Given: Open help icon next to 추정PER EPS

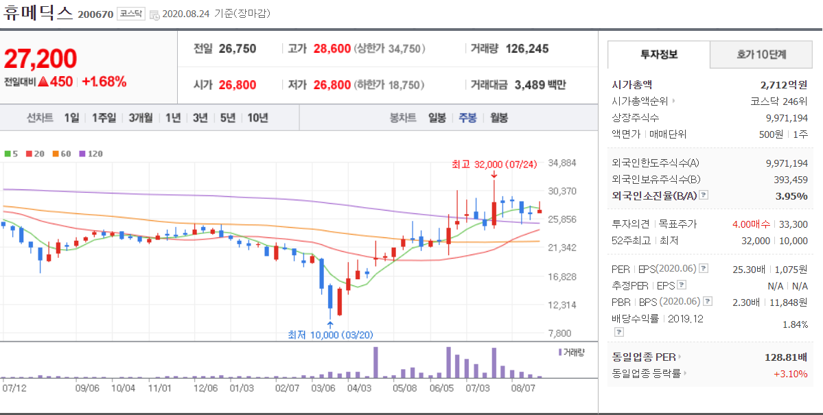Looking at the screenshot, I should coord(682,285).
